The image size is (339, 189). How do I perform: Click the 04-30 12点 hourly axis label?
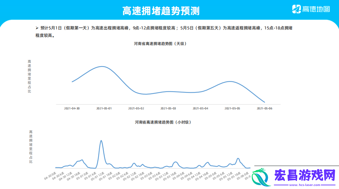pos(66,176)
